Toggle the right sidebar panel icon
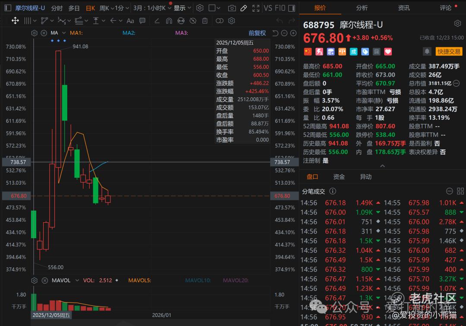Image resolution: width=466 pixels, height=326 pixels. [x=292, y=8]
